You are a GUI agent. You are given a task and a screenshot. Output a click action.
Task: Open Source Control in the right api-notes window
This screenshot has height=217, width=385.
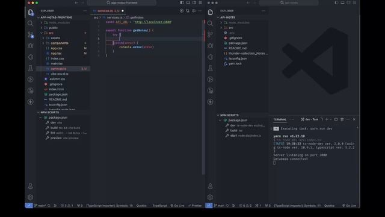(x=210, y=35)
